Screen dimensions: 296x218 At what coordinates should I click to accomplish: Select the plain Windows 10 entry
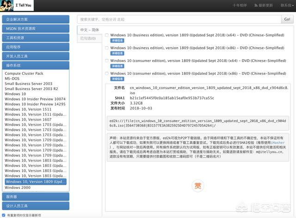click(15, 94)
